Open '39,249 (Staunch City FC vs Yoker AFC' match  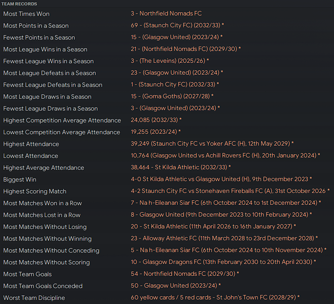[x=212, y=144]
